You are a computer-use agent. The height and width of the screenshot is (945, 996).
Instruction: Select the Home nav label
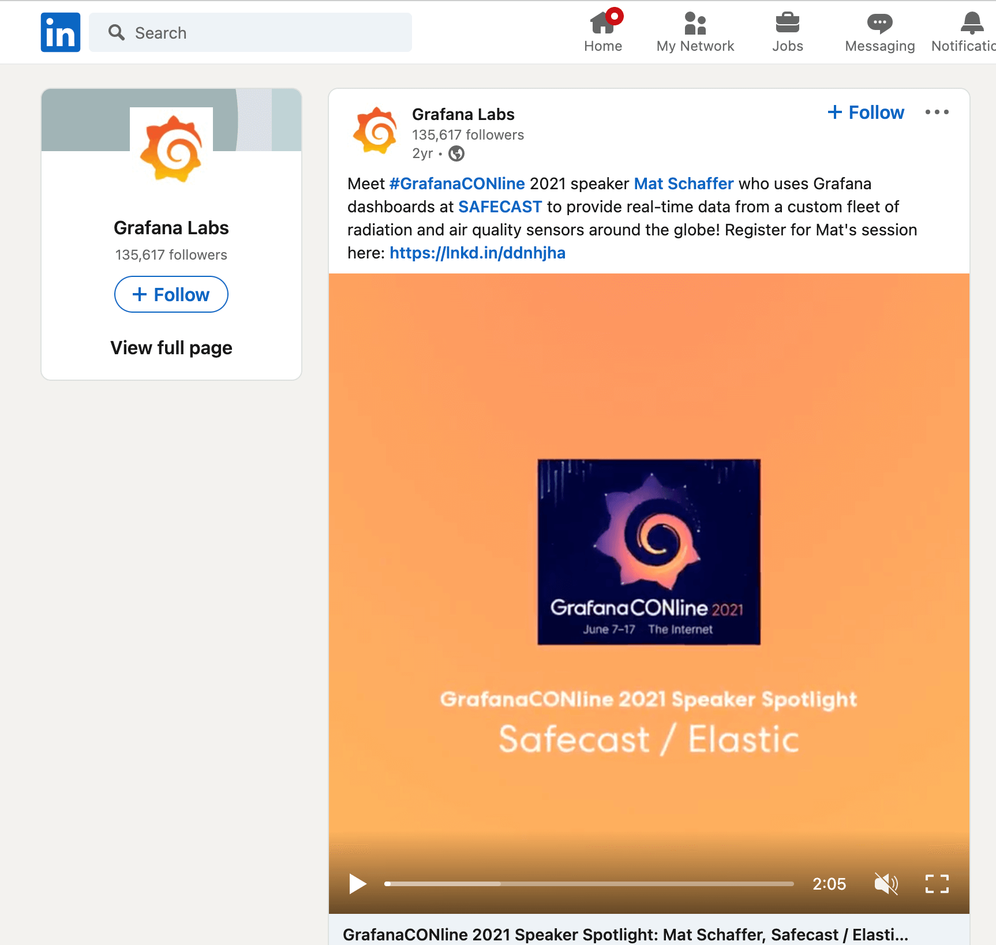[603, 46]
